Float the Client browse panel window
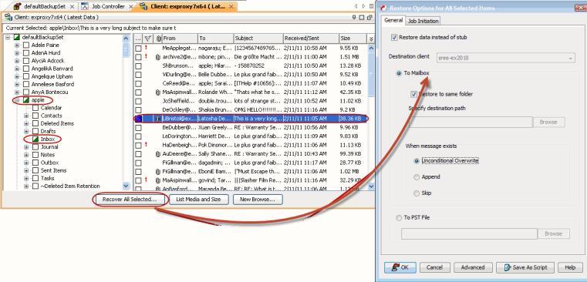The image size is (587, 282). [x=369, y=17]
